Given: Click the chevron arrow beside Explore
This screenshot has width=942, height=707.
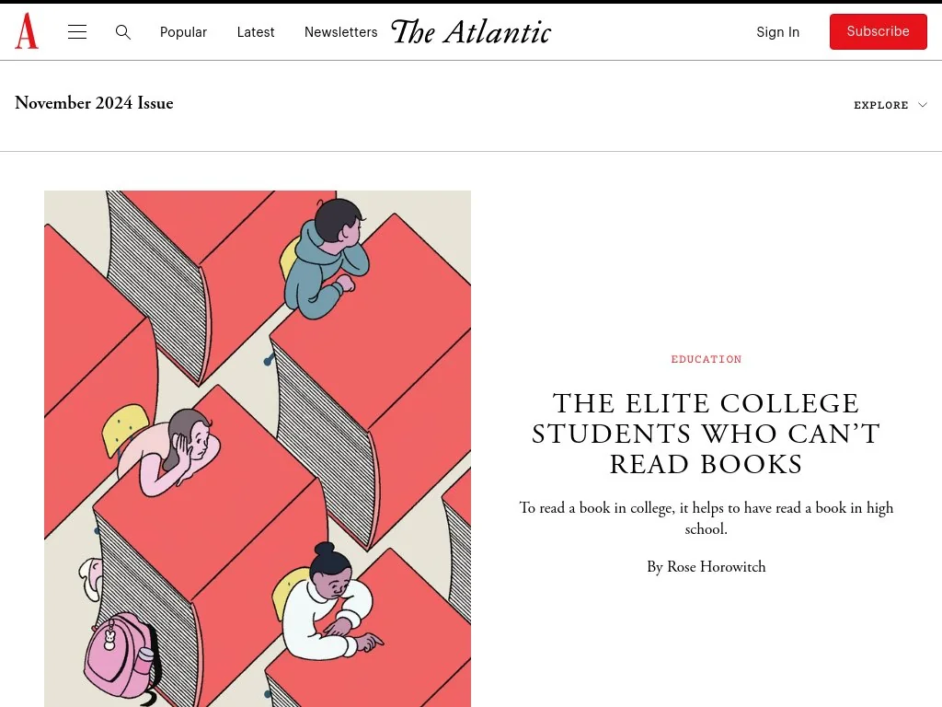Looking at the screenshot, I should [923, 105].
